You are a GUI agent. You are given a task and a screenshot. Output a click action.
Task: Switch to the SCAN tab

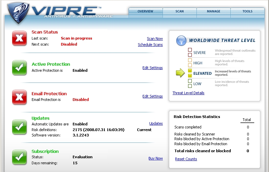pyautogui.click(x=179, y=11)
